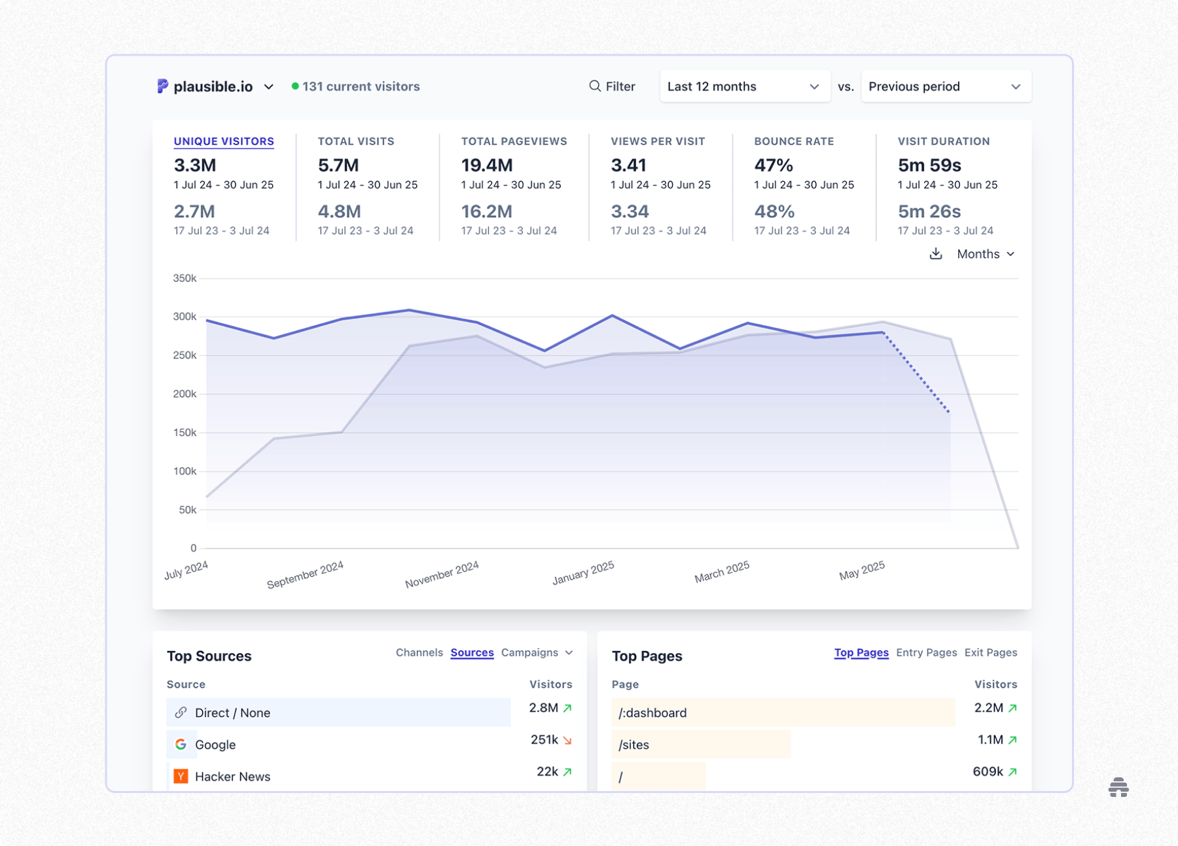Open the Months interval dropdown

tap(985, 253)
